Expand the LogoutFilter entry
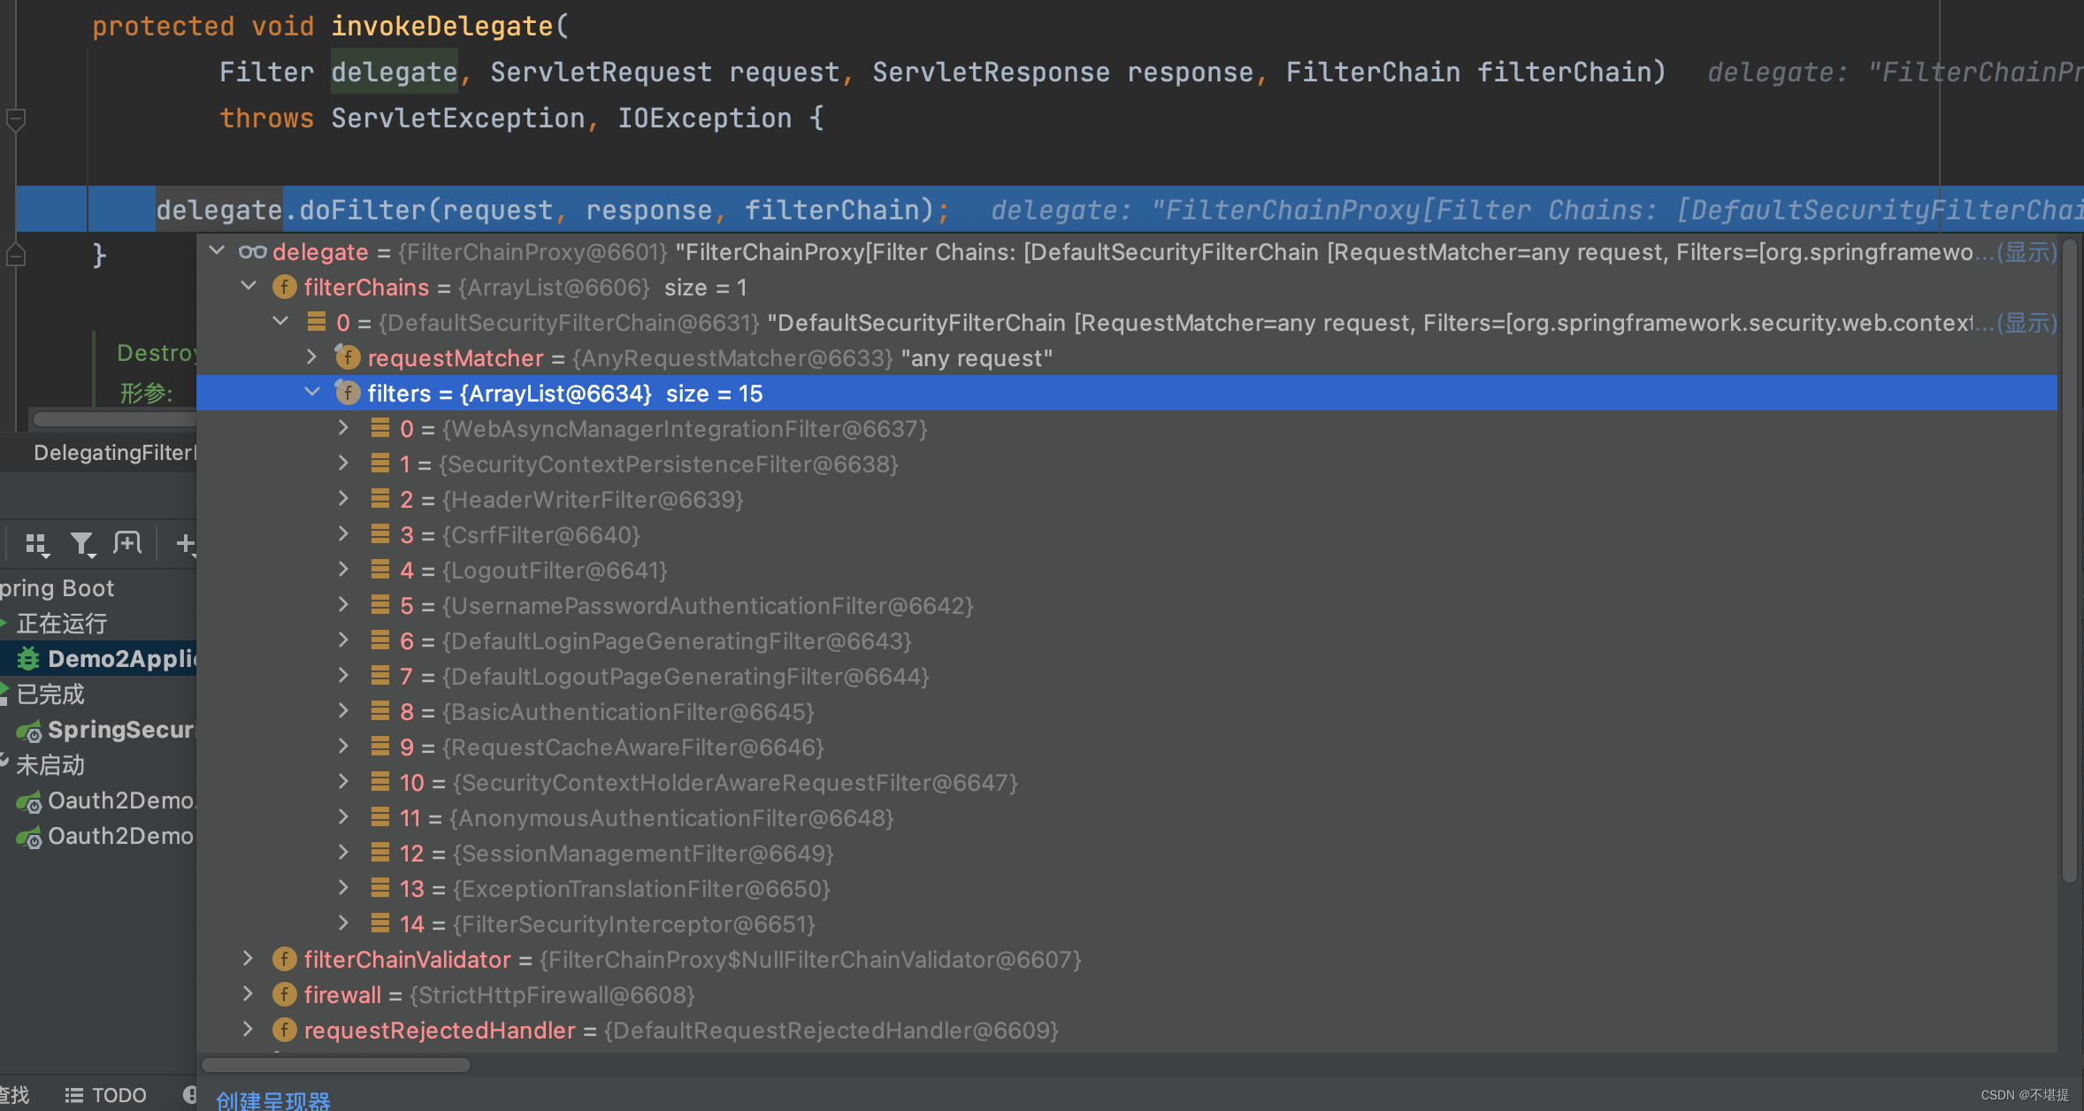The image size is (2084, 1111). 343,570
